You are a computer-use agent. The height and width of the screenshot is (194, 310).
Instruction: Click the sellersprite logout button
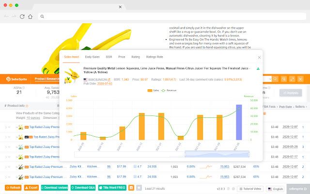click(298, 189)
